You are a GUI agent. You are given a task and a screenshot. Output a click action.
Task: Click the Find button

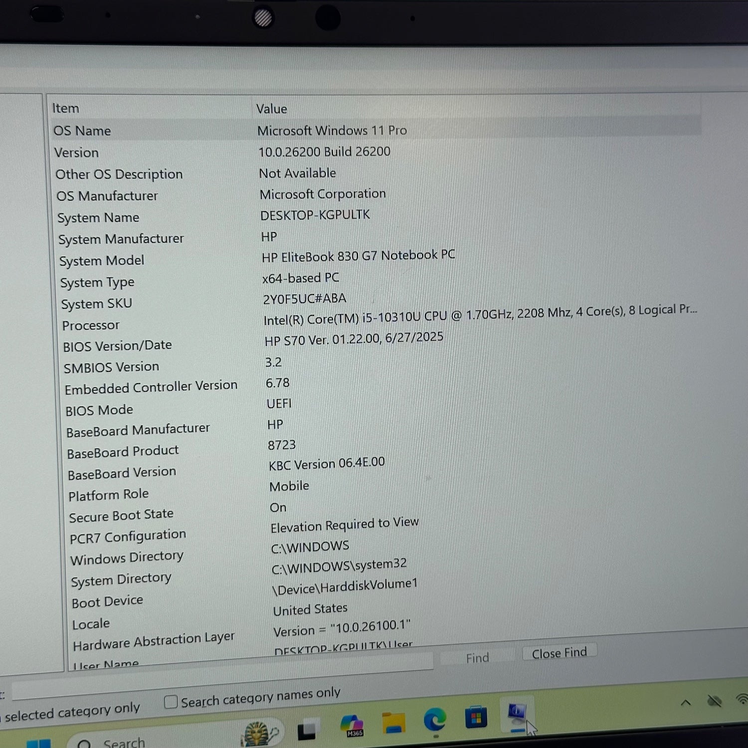[477, 658]
